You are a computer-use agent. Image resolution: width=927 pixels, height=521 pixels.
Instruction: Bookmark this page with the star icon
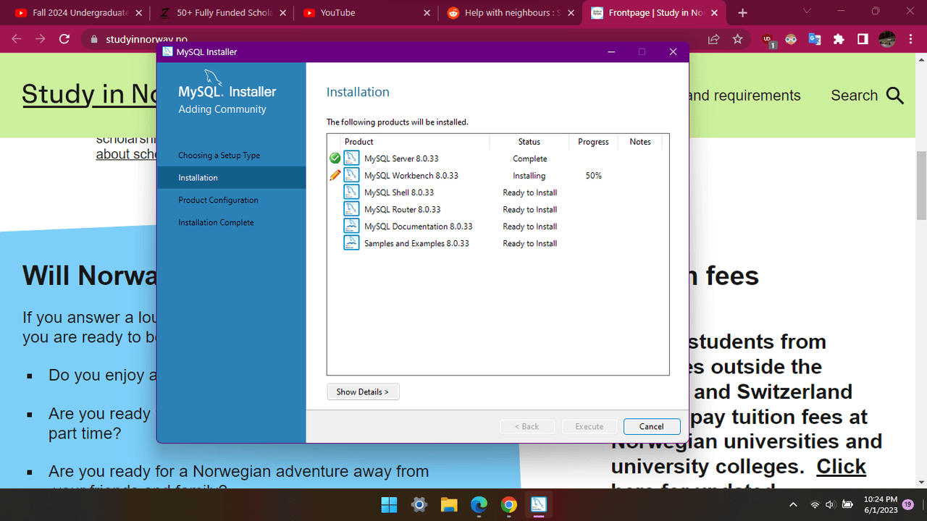[x=737, y=39]
